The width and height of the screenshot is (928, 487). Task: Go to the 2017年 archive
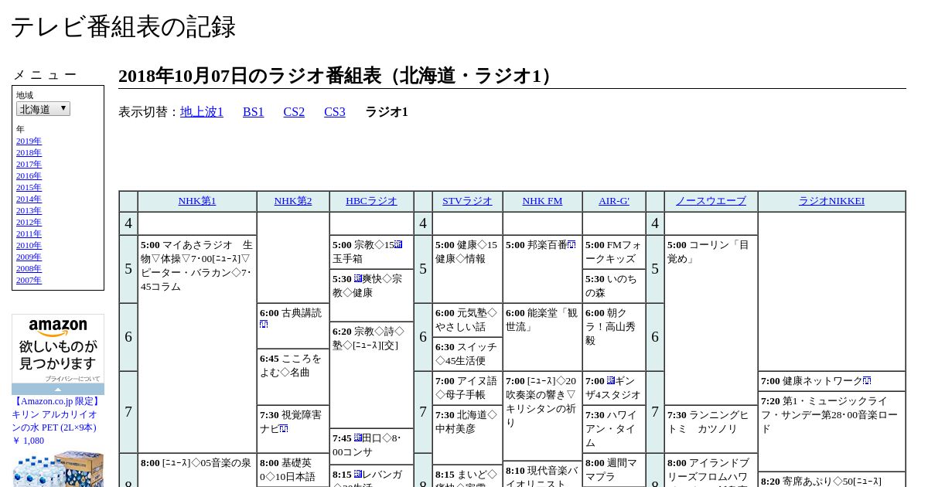29,164
